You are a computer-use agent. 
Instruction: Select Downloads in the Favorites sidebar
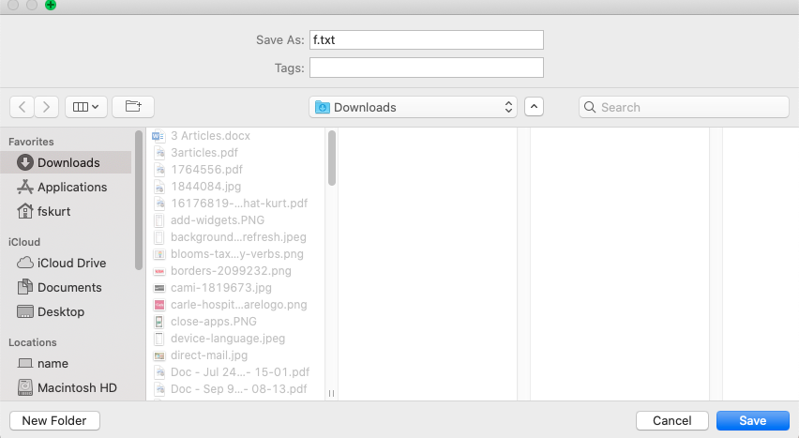click(x=67, y=162)
